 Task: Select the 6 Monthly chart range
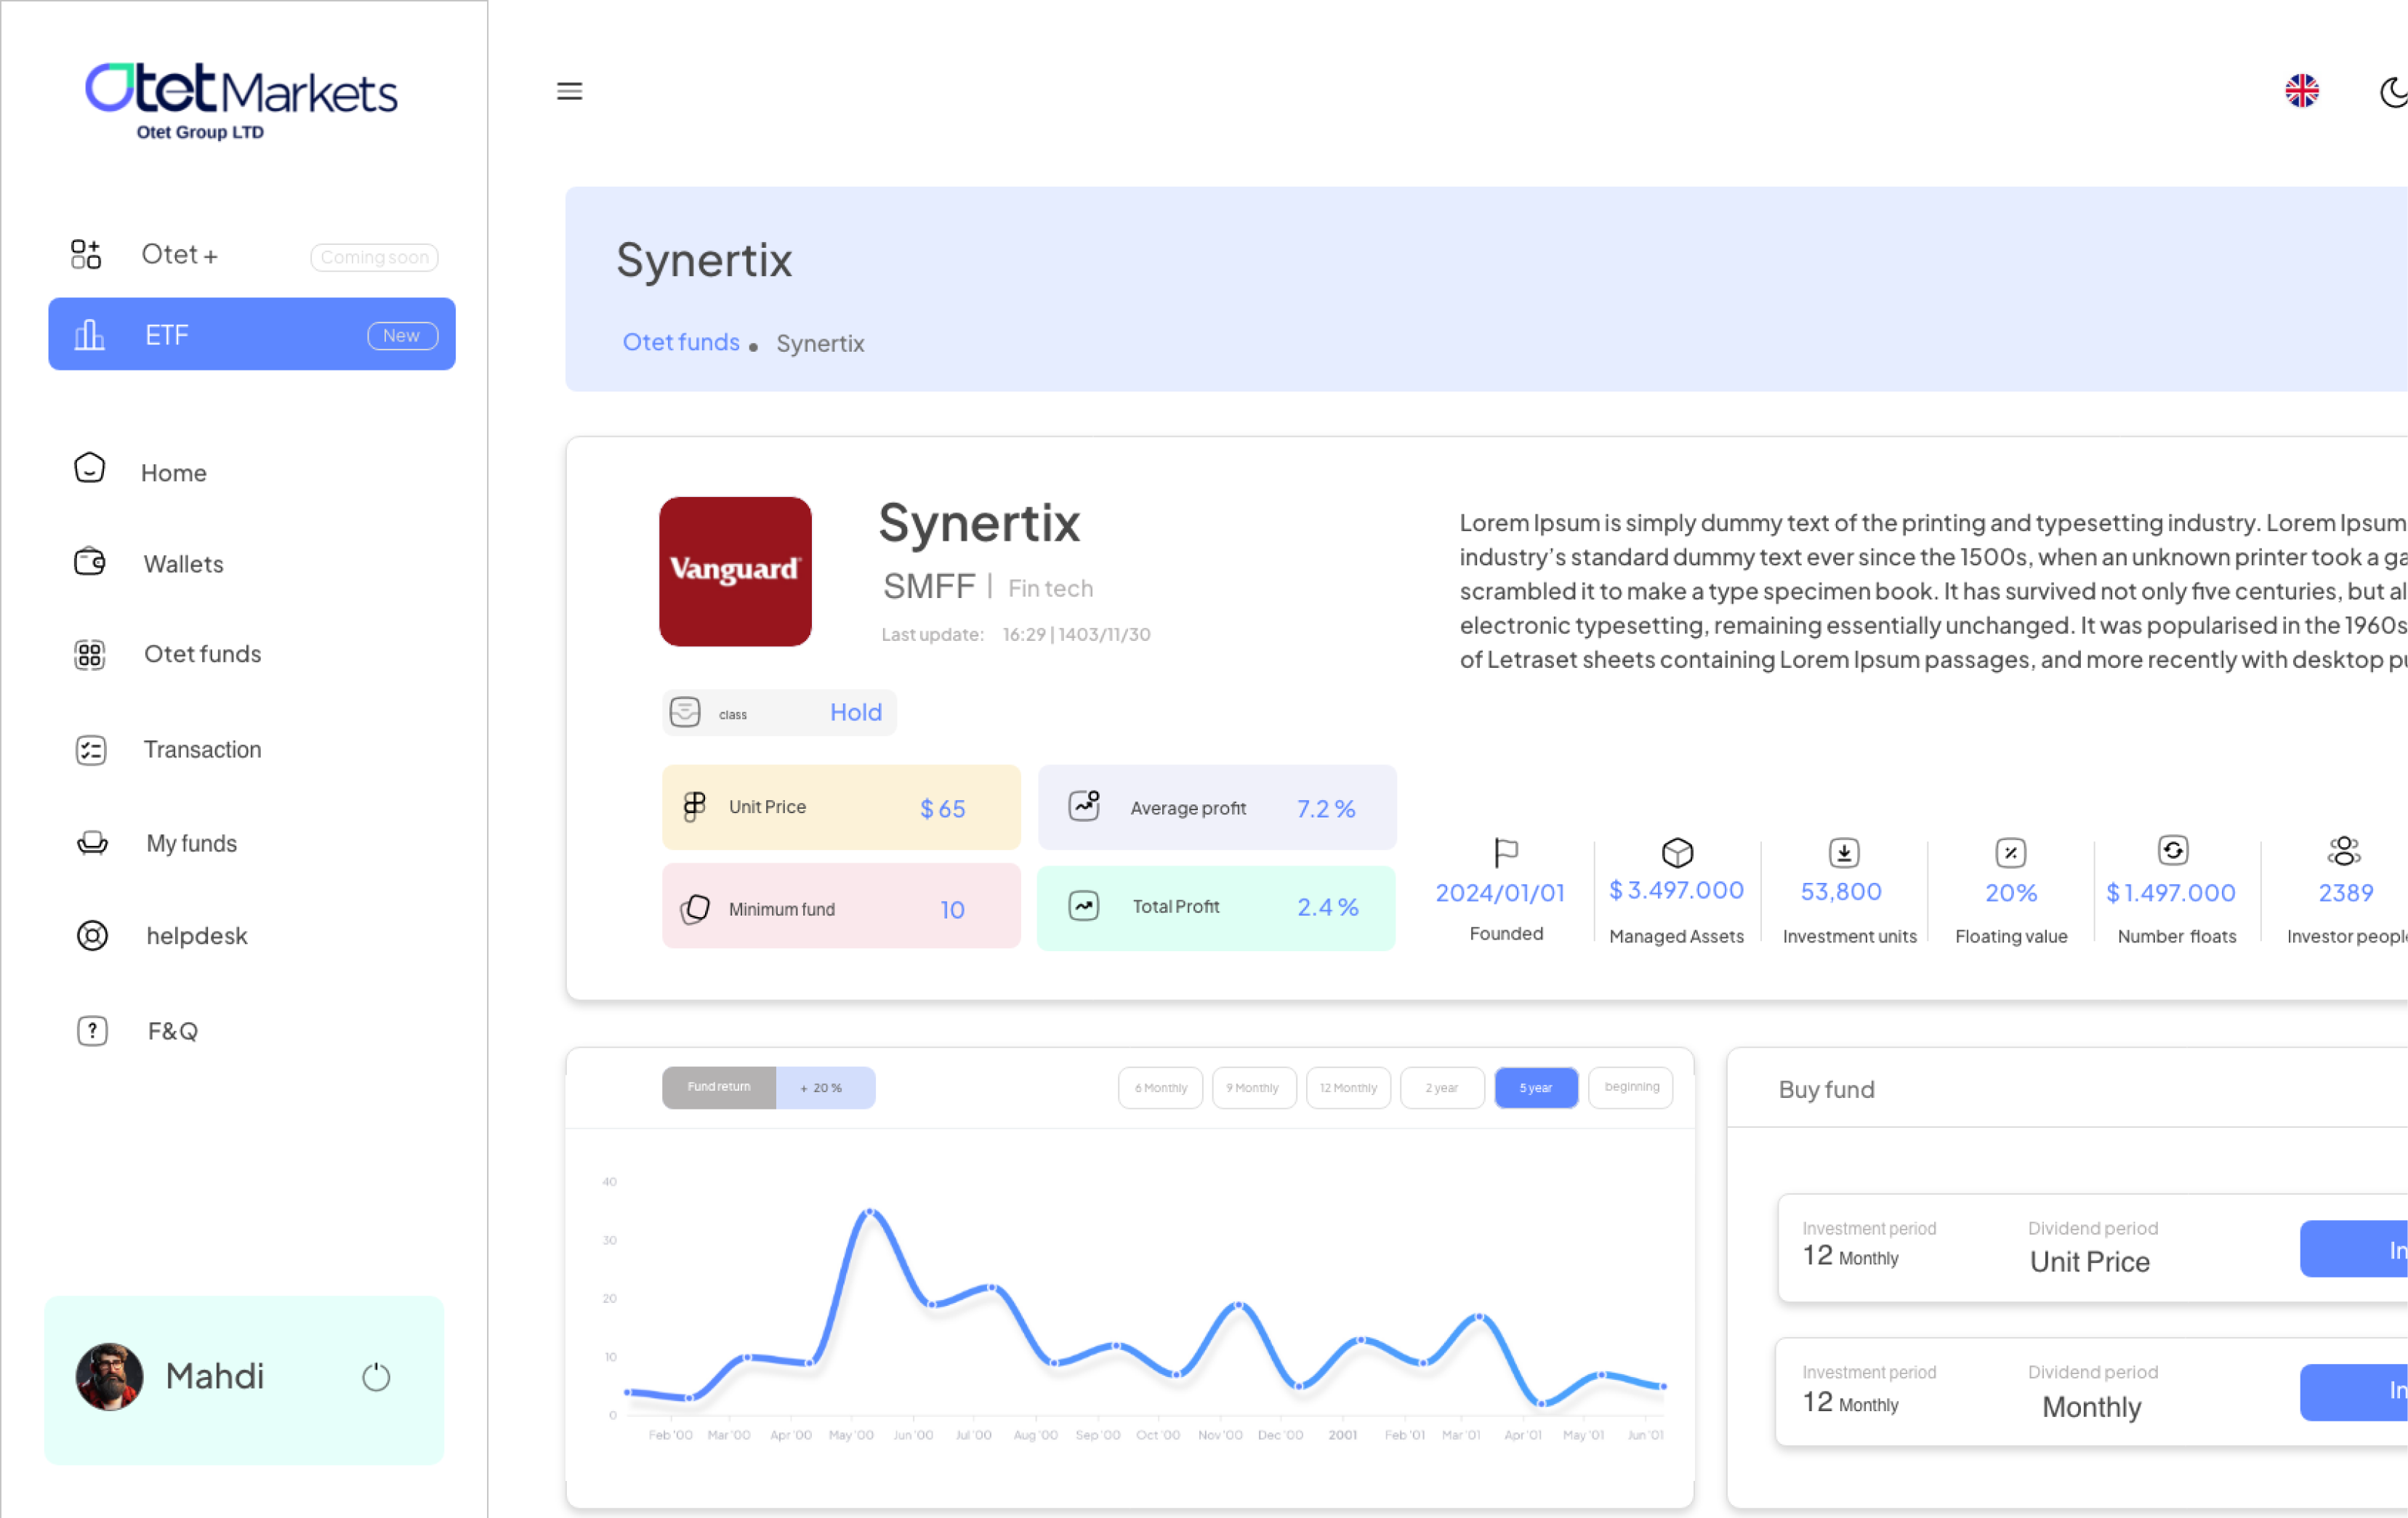click(1160, 1087)
